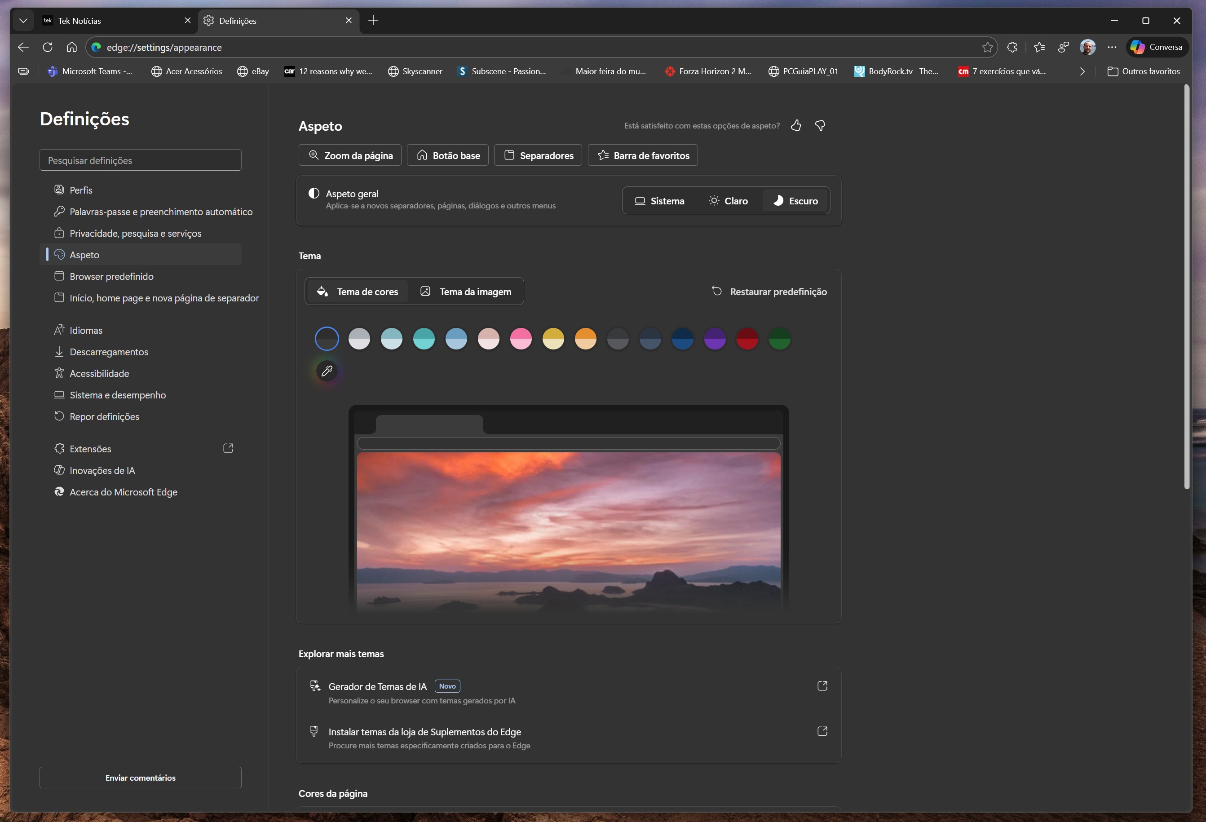Expand the tab actions menu chevron
Viewport: 1206px width, 822px height.
(23, 21)
